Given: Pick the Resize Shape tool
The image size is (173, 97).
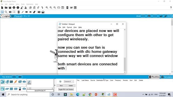Looking at the screenshot, I should click(x=14, y=12).
